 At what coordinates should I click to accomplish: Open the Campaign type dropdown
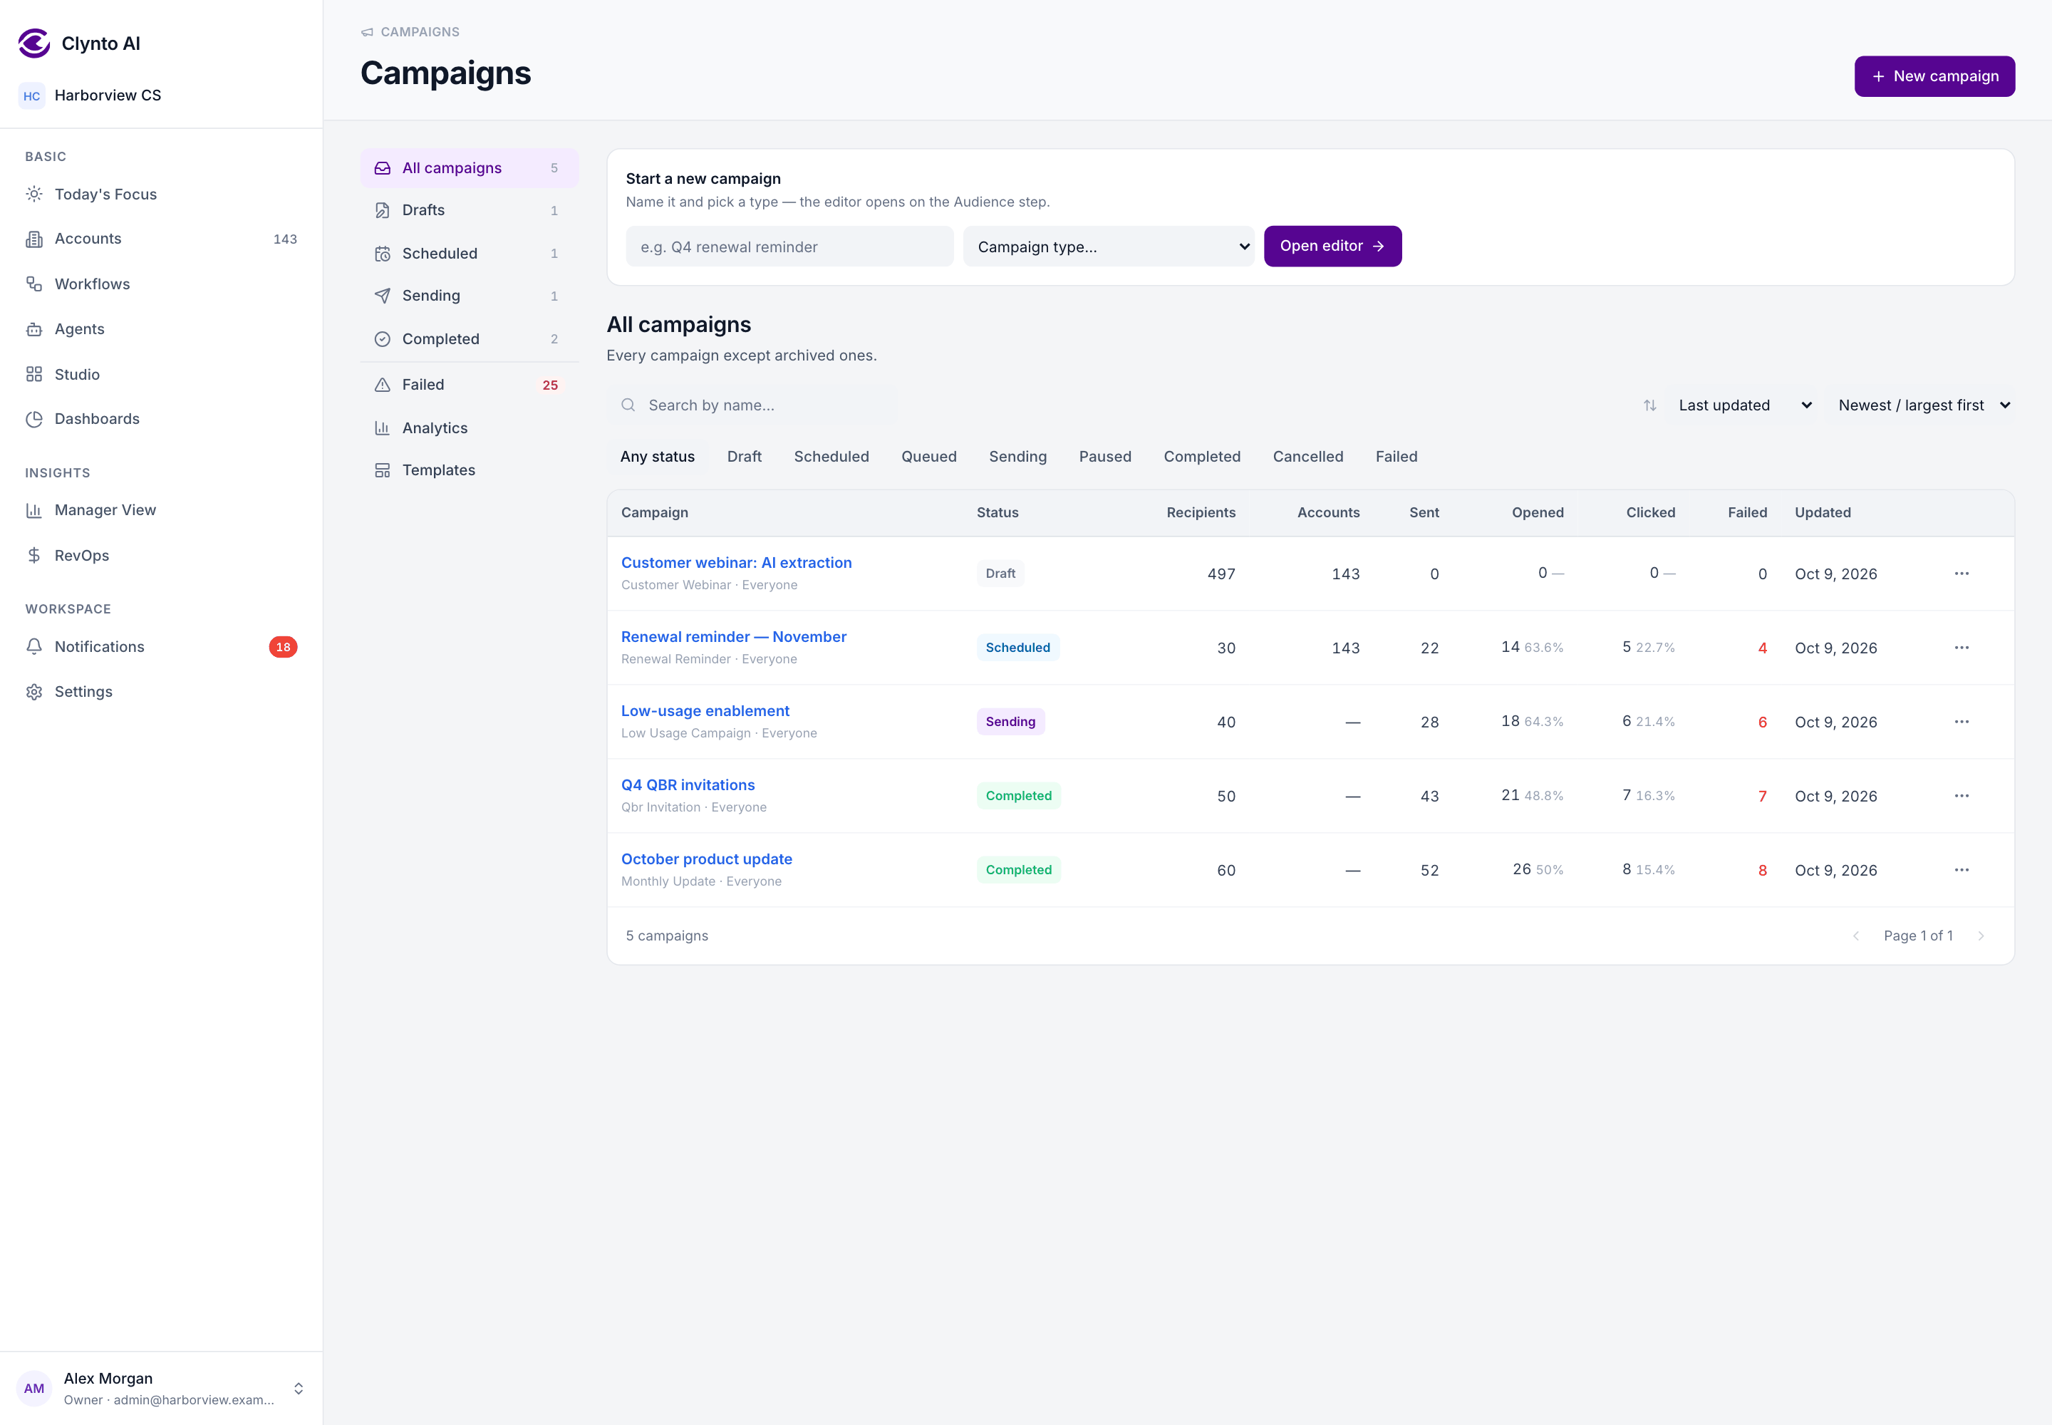1108,247
